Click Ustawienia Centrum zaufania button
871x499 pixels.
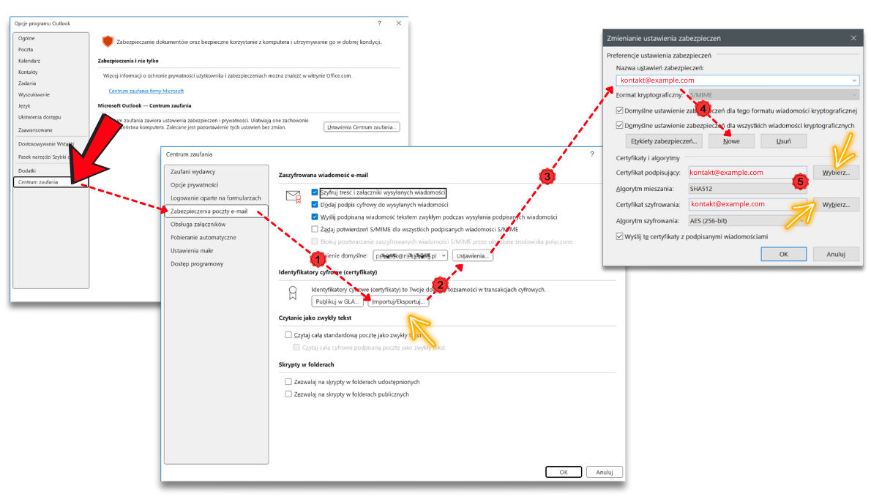362,127
